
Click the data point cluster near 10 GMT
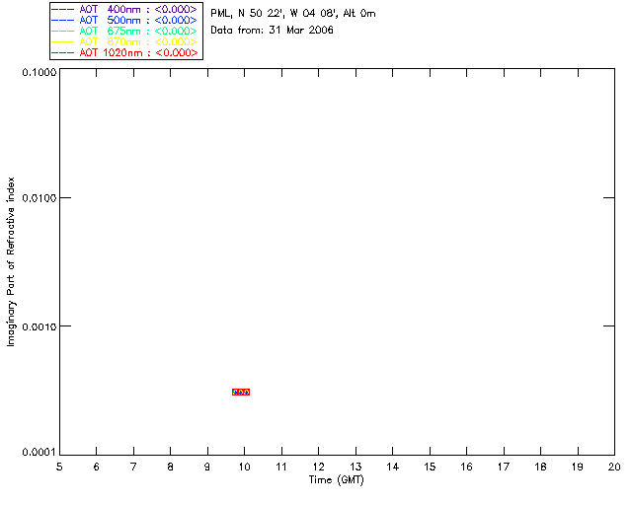pos(241,392)
